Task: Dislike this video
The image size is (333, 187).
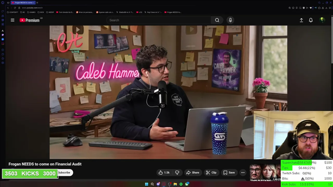Action: point(177,172)
